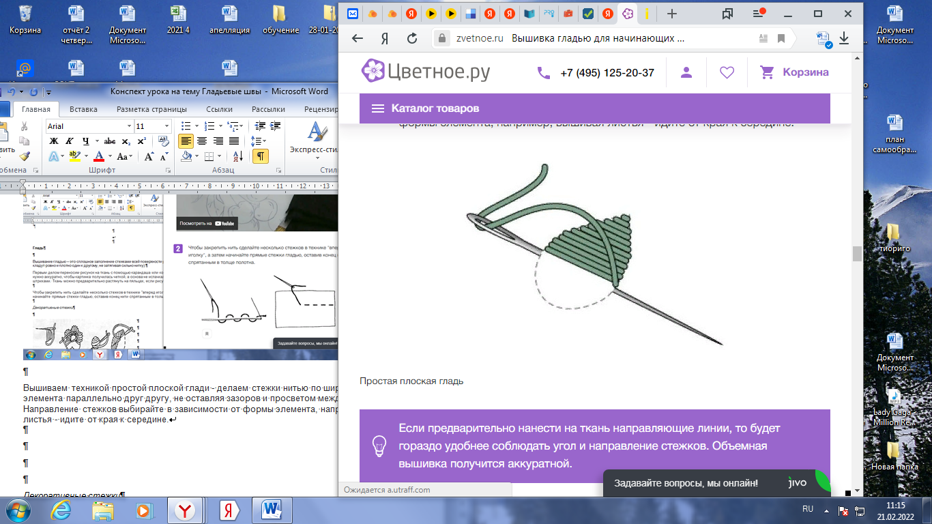Screen dimensions: 932x524
Task: Switch to Word from the taskbar
Action: click(x=272, y=510)
